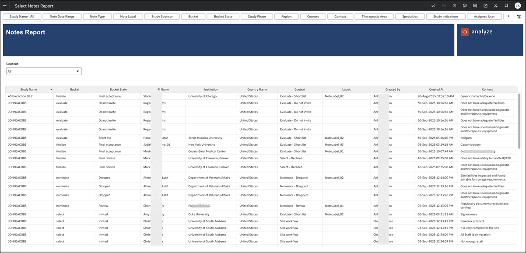Click the Signoraware content cell
The height and width of the screenshot is (253, 526).
pyautogui.click(x=487, y=214)
